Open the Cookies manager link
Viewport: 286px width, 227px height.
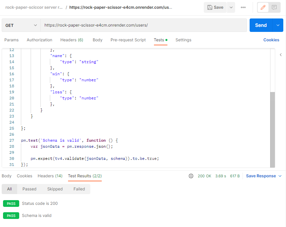(271, 40)
